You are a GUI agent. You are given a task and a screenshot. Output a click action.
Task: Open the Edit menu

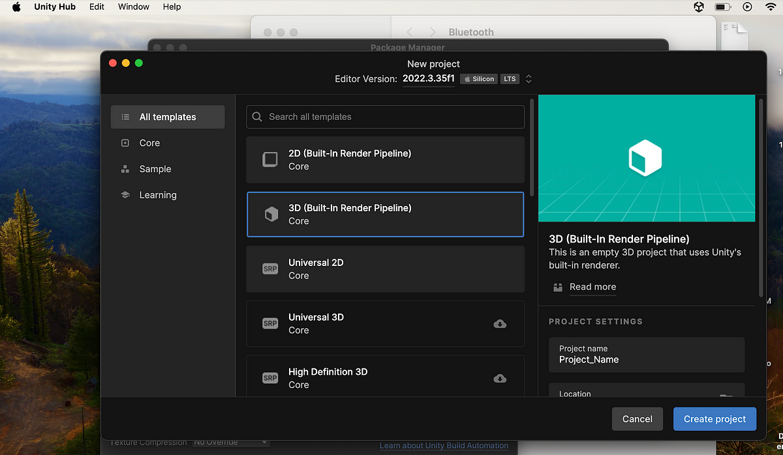(x=97, y=7)
